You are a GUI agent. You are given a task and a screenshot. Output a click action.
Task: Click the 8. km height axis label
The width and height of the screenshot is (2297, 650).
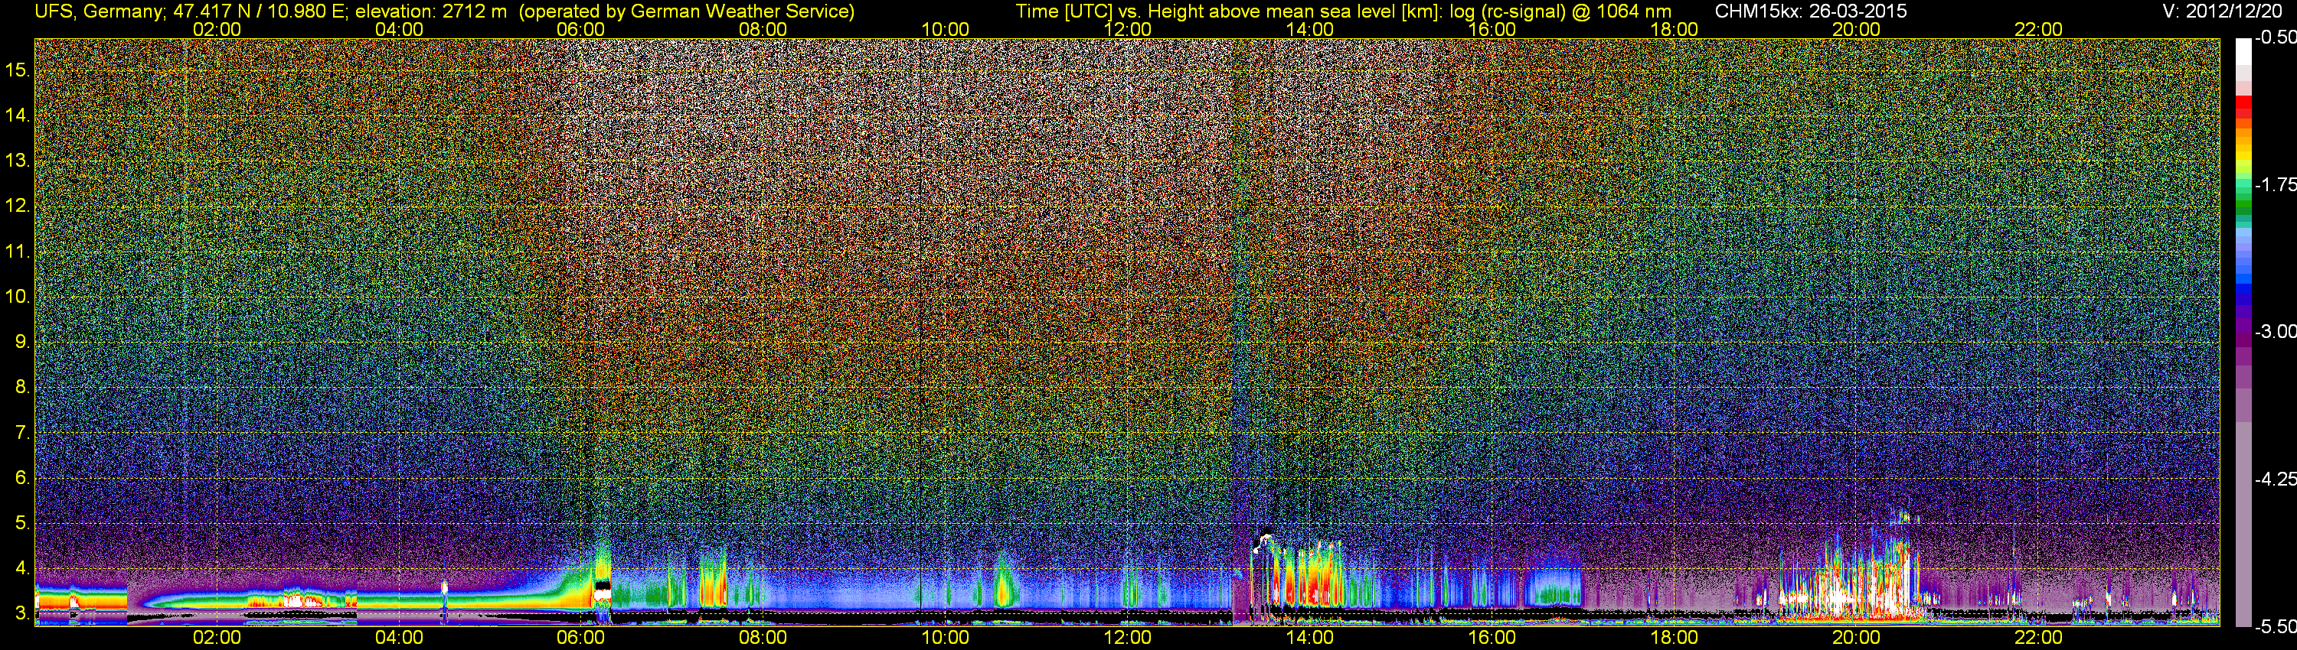23,388
